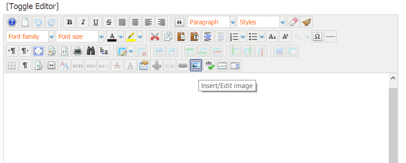Image resolution: width=406 pixels, height=163 pixels.
Task: Click the Insert/Edit image icon
Action: (x=196, y=65)
